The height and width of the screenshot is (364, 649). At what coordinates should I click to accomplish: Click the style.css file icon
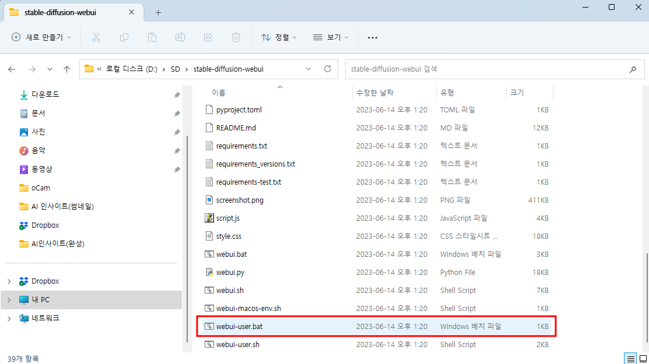(x=209, y=236)
